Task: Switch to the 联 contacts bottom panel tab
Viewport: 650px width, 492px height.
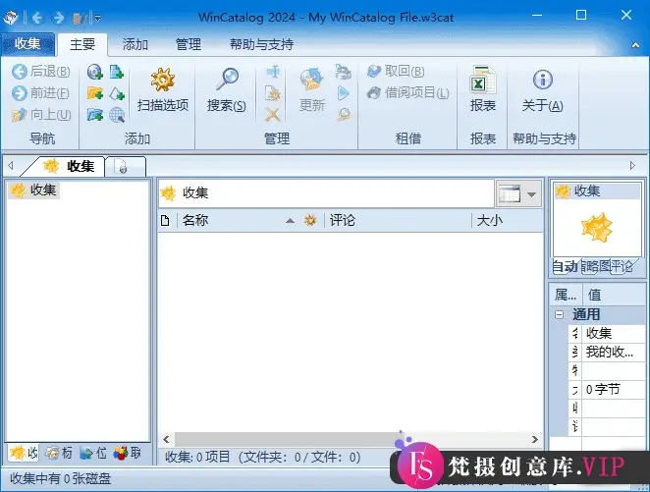Action: pyautogui.click(x=128, y=453)
